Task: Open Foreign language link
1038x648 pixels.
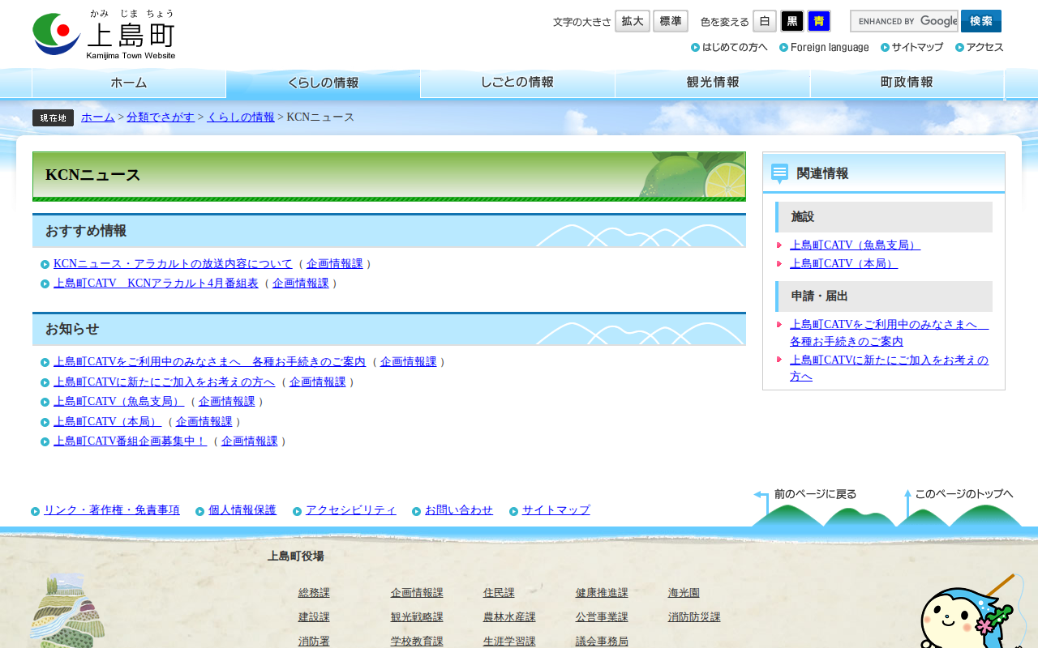Action: coord(824,47)
